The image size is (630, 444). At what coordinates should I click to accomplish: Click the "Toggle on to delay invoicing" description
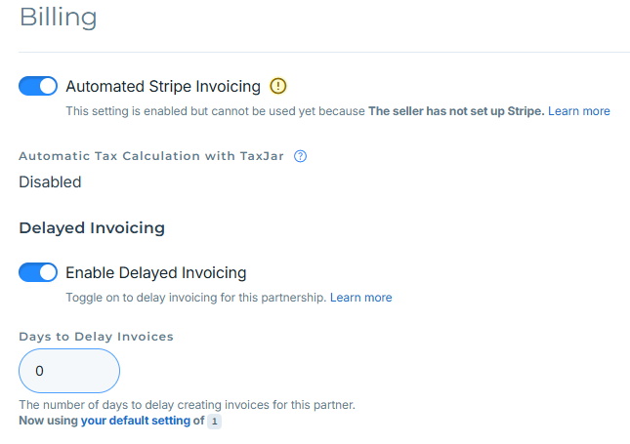click(x=195, y=298)
